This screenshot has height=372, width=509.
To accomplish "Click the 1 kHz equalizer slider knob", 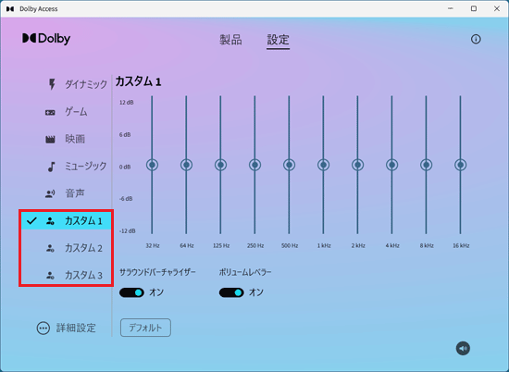I will 323,165.
